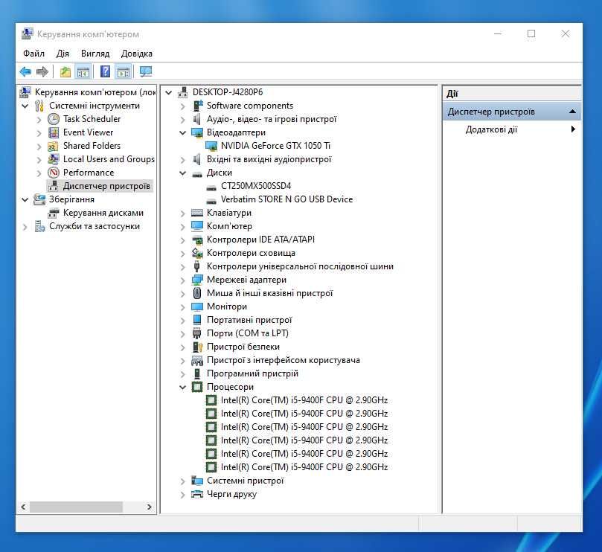Select Керування комп'ютером root in left tree
The width and height of the screenshot is (602, 552).
click(95, 92)
